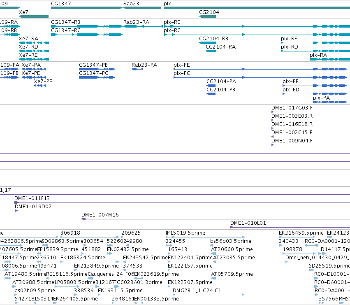
Task: Click BAC clone DME1-011F13
Action: point(182,203)
